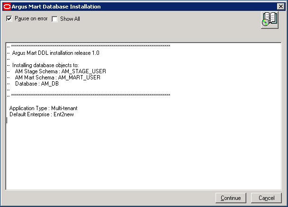Screen dimensions: 288x207
Task: Click the 'Application Type : Multi-tenant' line
Action: click(44, 108)
